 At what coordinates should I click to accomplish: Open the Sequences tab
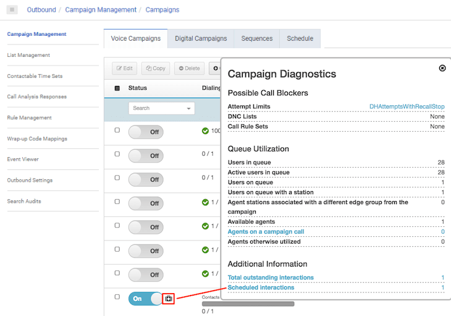(257, 38)
